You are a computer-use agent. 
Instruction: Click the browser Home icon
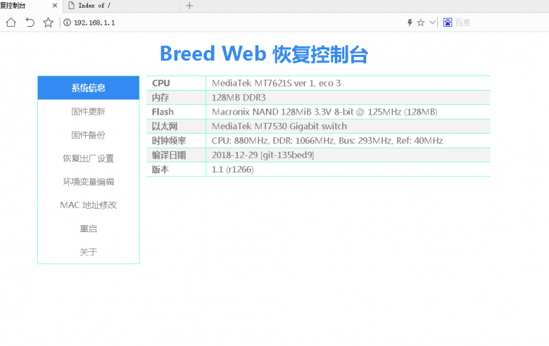coord(11,23)
